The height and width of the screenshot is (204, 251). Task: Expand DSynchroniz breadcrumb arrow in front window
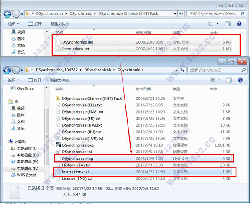(143, 70)
